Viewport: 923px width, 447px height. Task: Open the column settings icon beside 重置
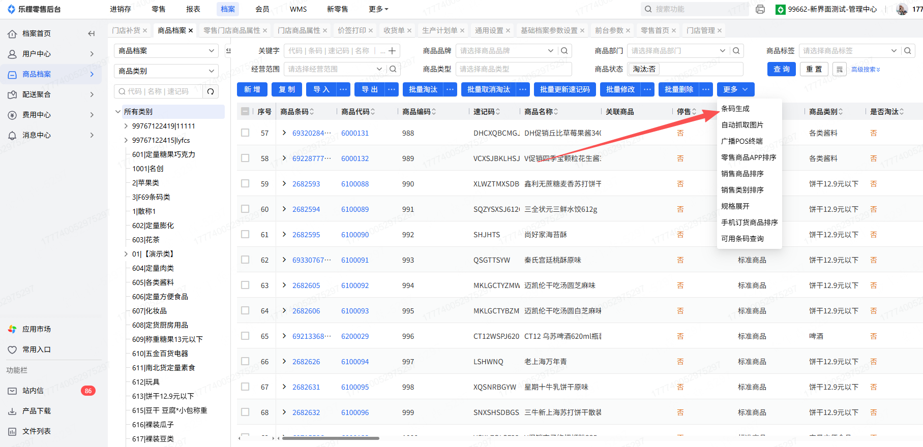[840, 69]
